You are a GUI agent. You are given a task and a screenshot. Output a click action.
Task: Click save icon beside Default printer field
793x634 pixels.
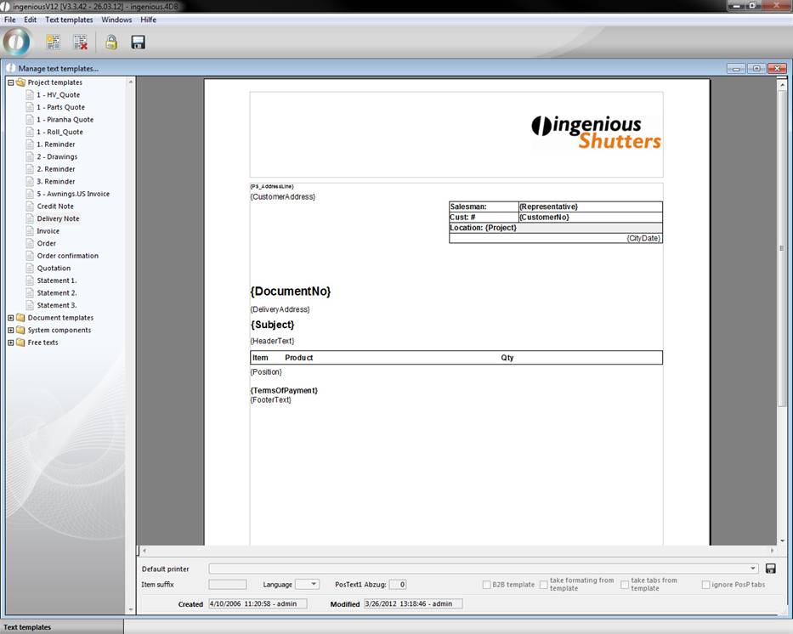tap(770, 569)
